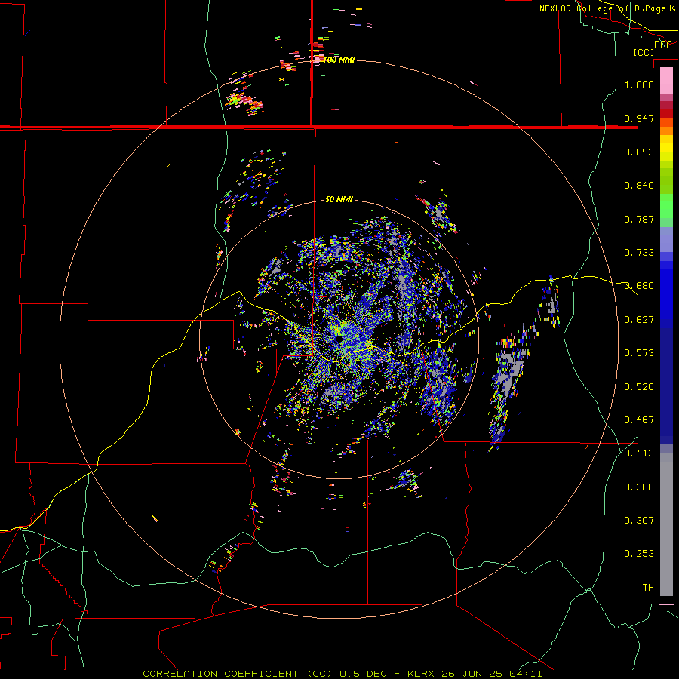The height and width of the screenshot is (679, 679).
Task: Pick the lavender segment of the color bar
Action: click(666, 239)
